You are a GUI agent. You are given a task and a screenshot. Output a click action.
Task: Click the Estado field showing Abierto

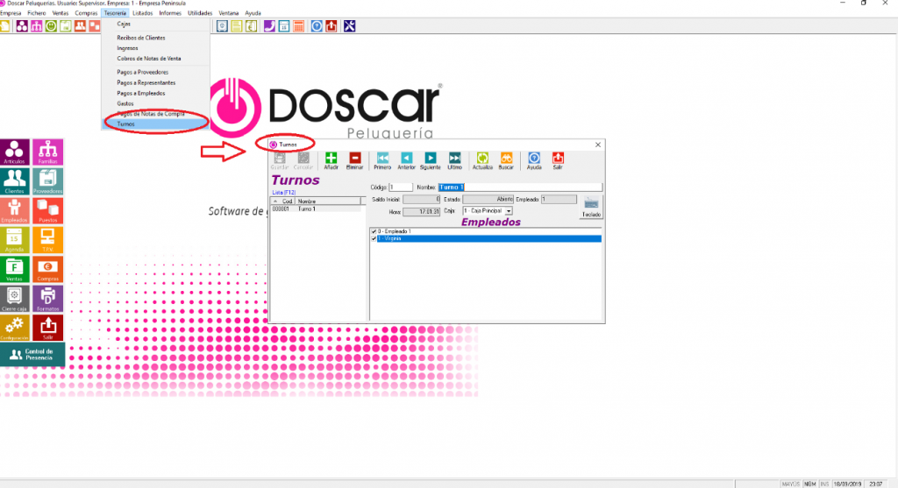coord(488,199)
